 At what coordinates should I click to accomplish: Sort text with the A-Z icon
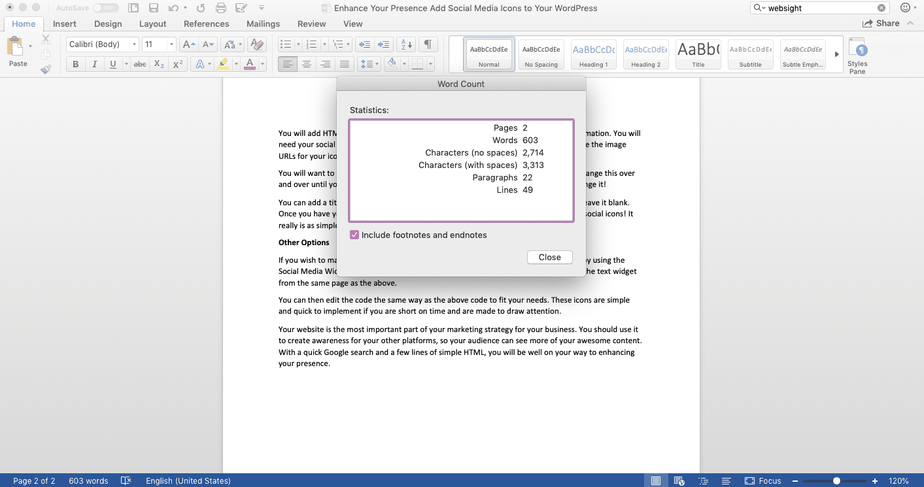click(x=406, y=44)
